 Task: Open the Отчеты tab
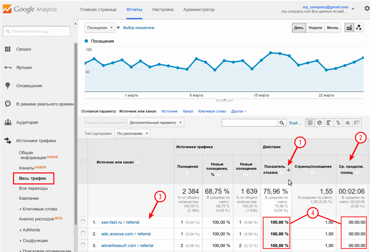134,10
